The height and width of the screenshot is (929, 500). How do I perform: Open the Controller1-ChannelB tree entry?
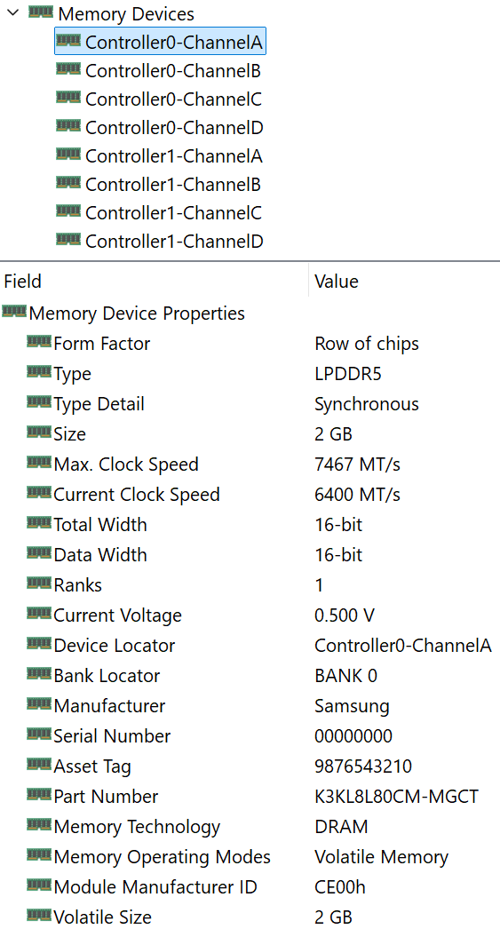coord(173,184)
